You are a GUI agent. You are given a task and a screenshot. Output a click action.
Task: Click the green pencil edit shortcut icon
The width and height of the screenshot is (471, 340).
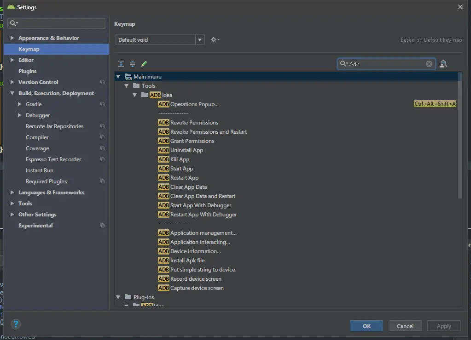pos(144,64)
